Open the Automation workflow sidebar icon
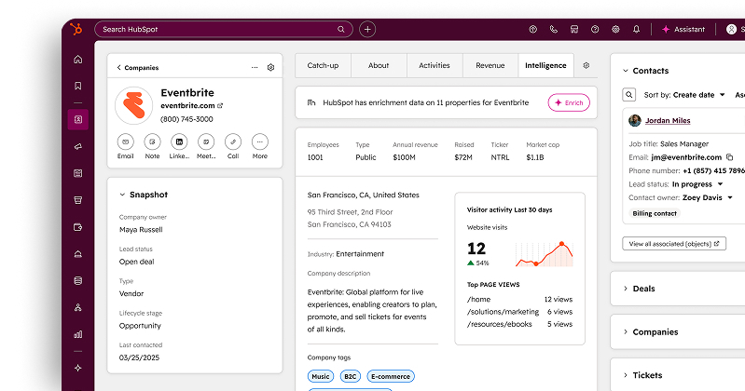 78,307
